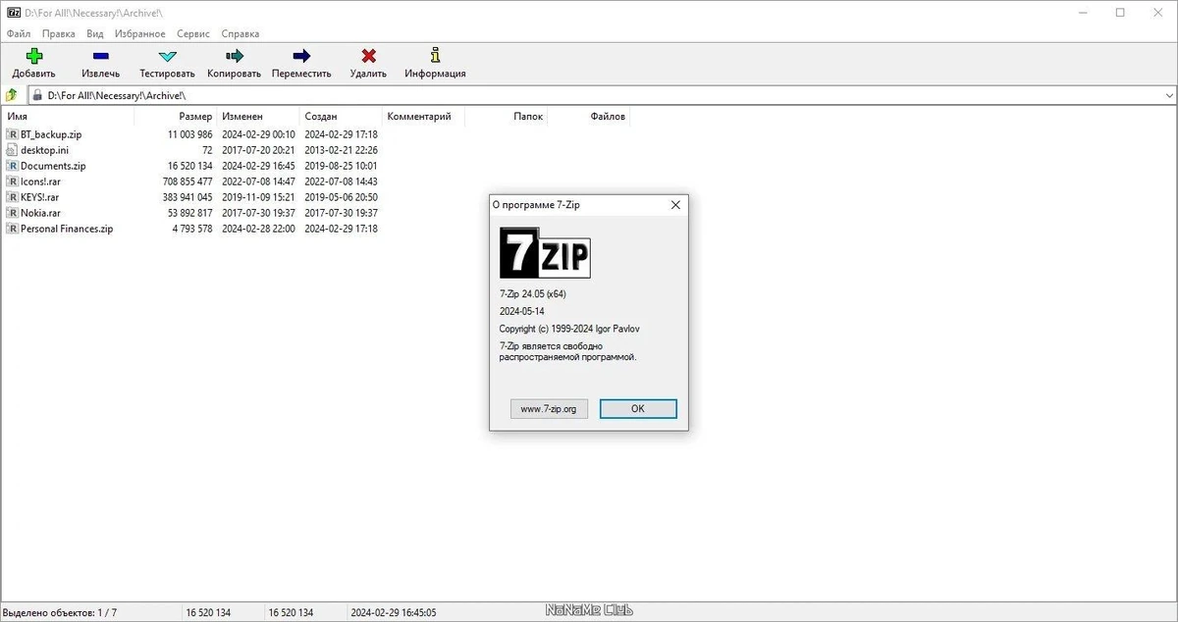Maximize the 7-Zip main window
Screen dimensions: 1178x622
(x=1120, y=12)
